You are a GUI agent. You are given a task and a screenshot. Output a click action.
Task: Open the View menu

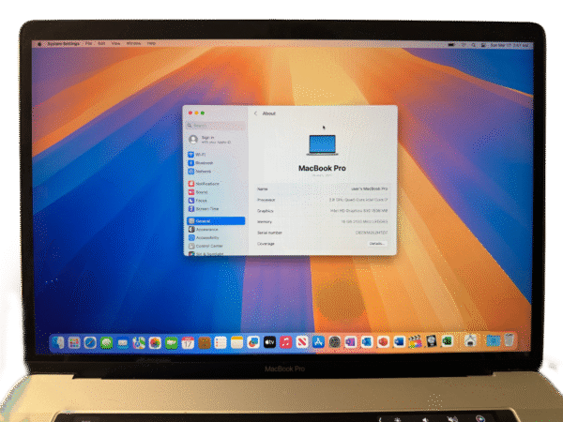(x=115, y=43)
